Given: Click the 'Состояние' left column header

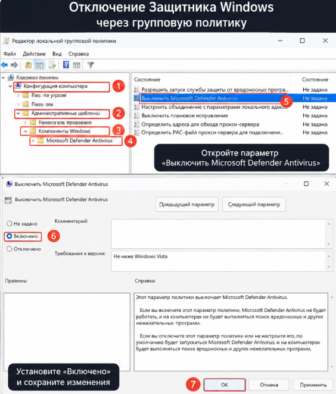Looking at the screenshot, I should [147, 79].
